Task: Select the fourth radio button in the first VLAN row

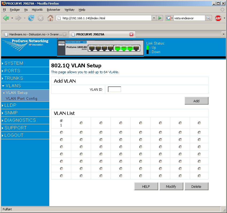Action: (x=121, y=123)
